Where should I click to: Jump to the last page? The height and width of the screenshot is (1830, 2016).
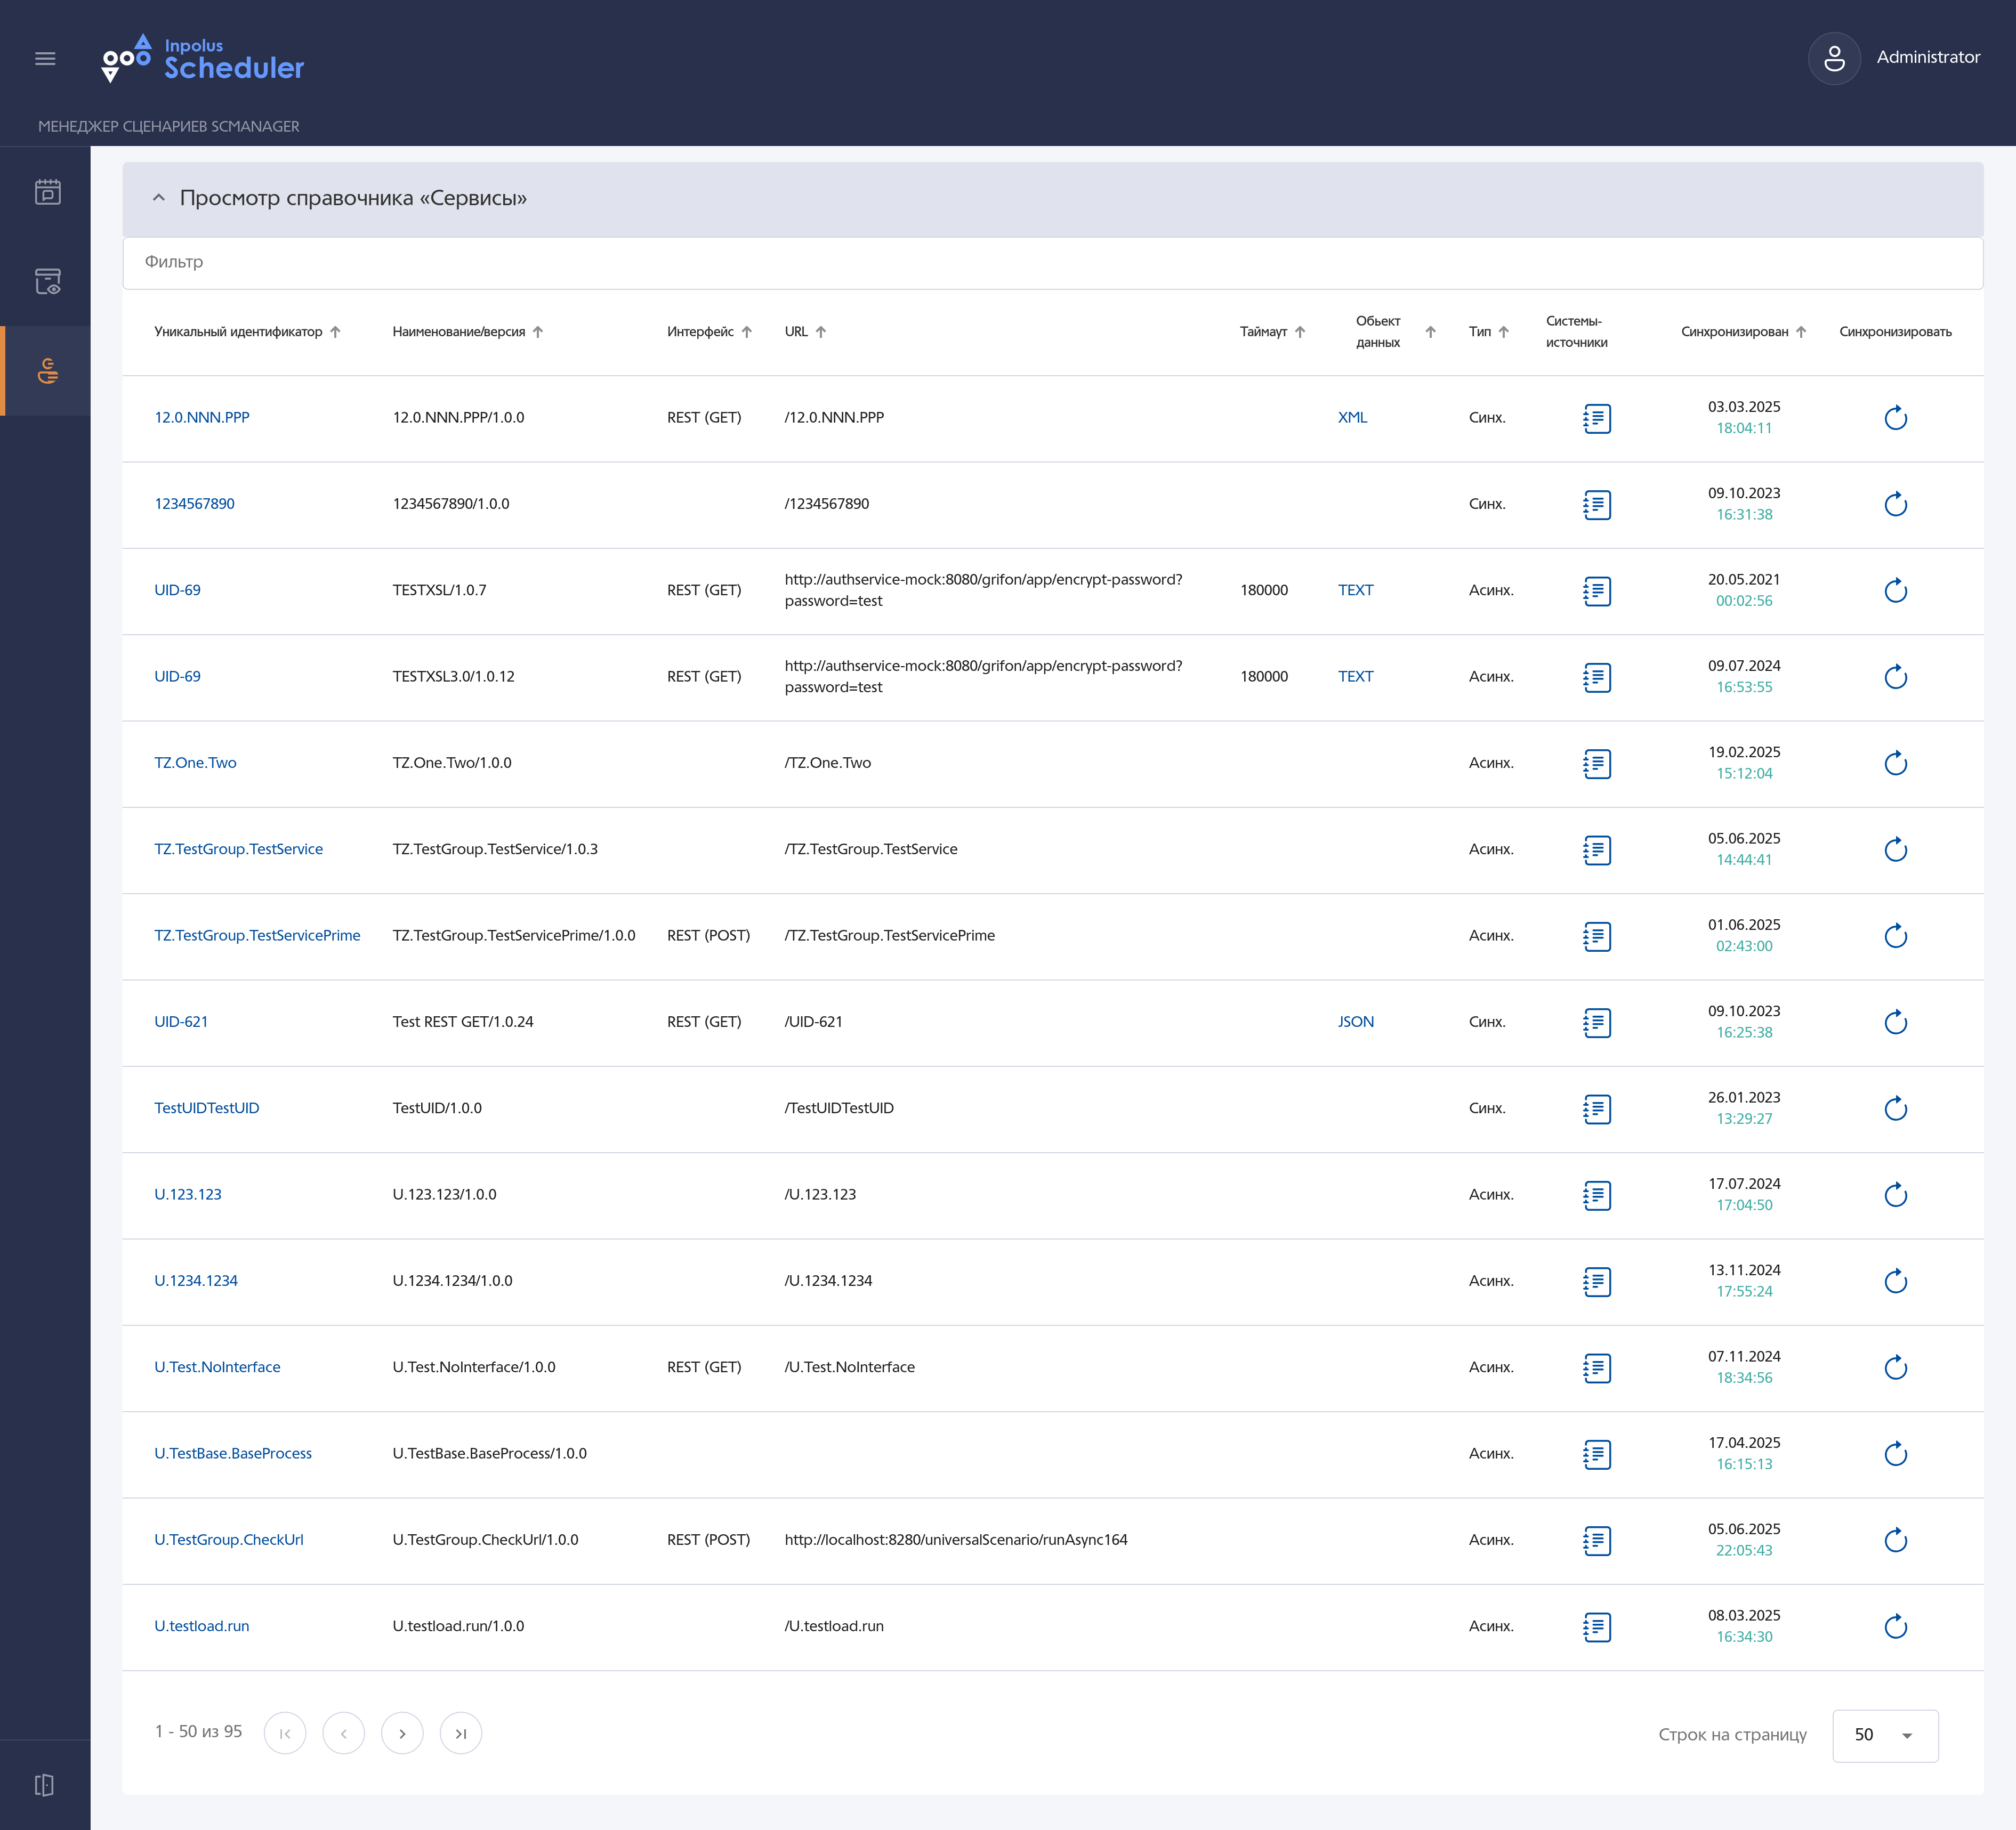461,1733
